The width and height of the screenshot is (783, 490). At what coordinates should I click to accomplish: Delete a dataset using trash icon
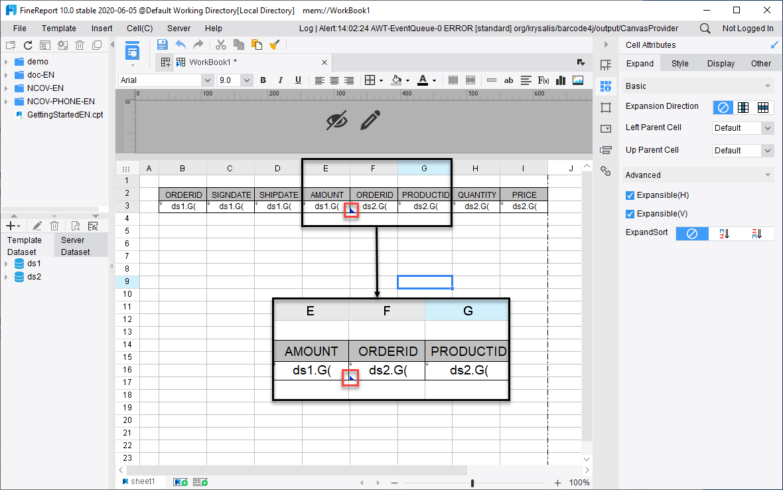tap(54, 225)
